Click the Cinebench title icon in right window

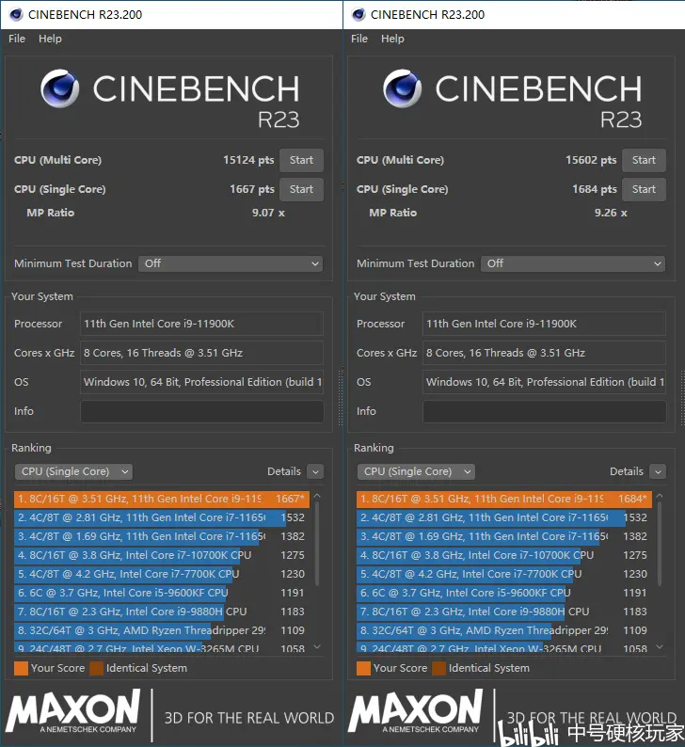(x=358, y=14)
